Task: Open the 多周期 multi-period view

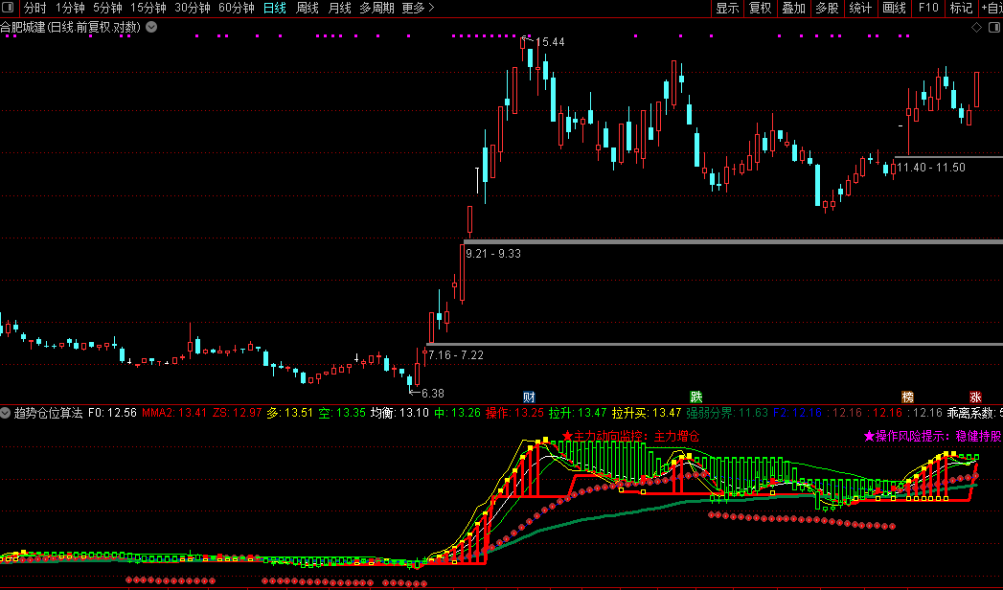Action: pos(376,8)
